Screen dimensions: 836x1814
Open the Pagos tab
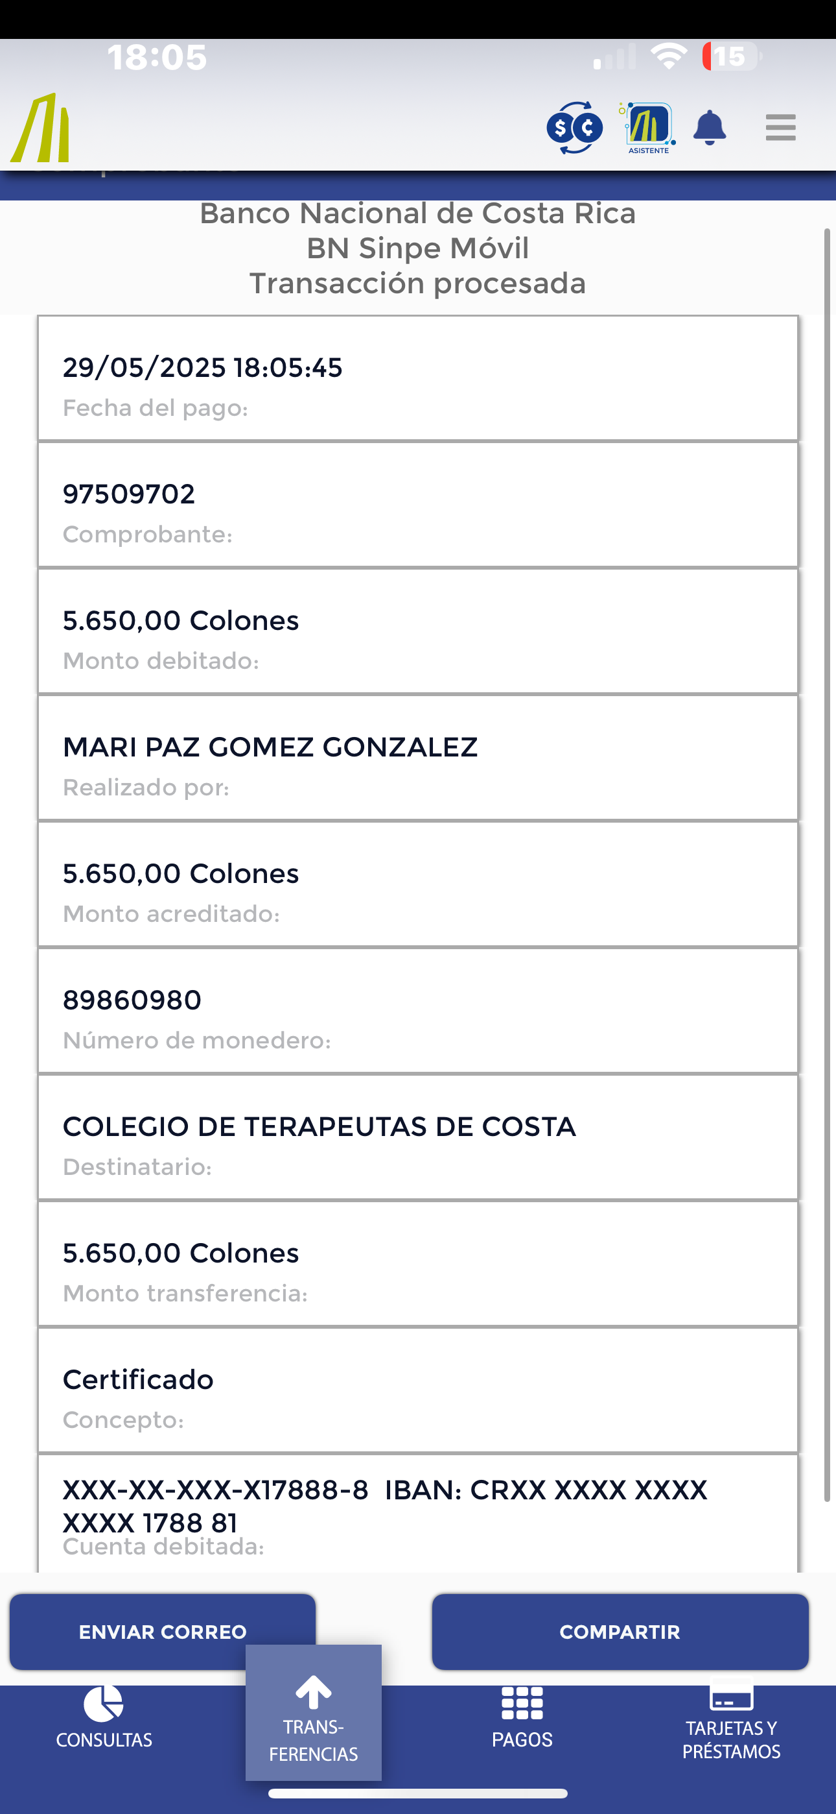(522, 1718)
